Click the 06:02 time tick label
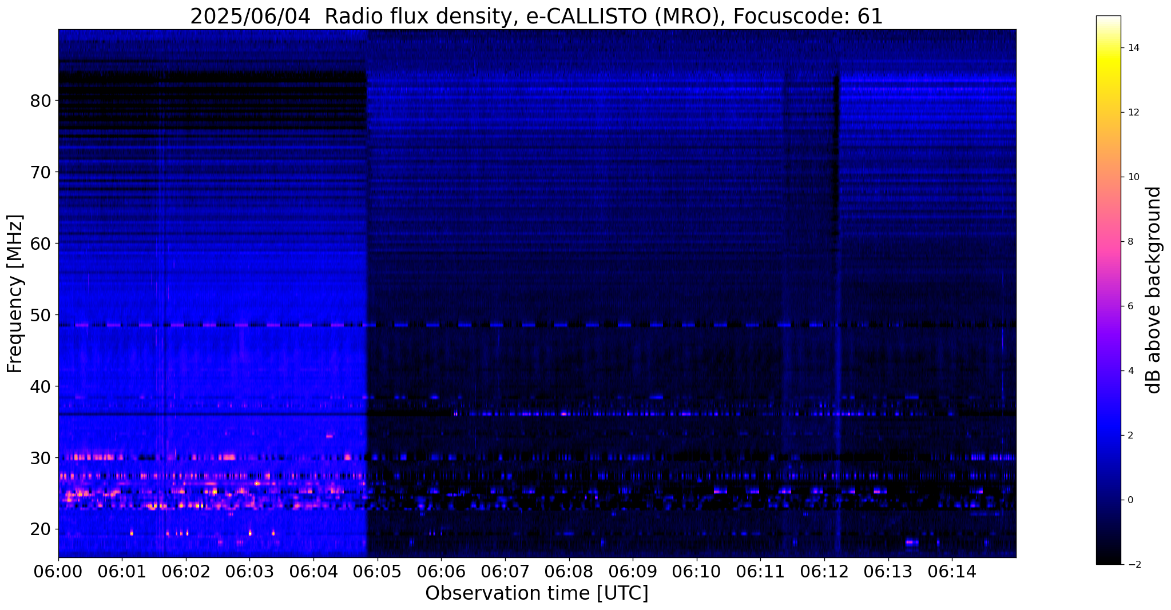Viewport: 1171px width, 610px height. [x=186, y=571]
